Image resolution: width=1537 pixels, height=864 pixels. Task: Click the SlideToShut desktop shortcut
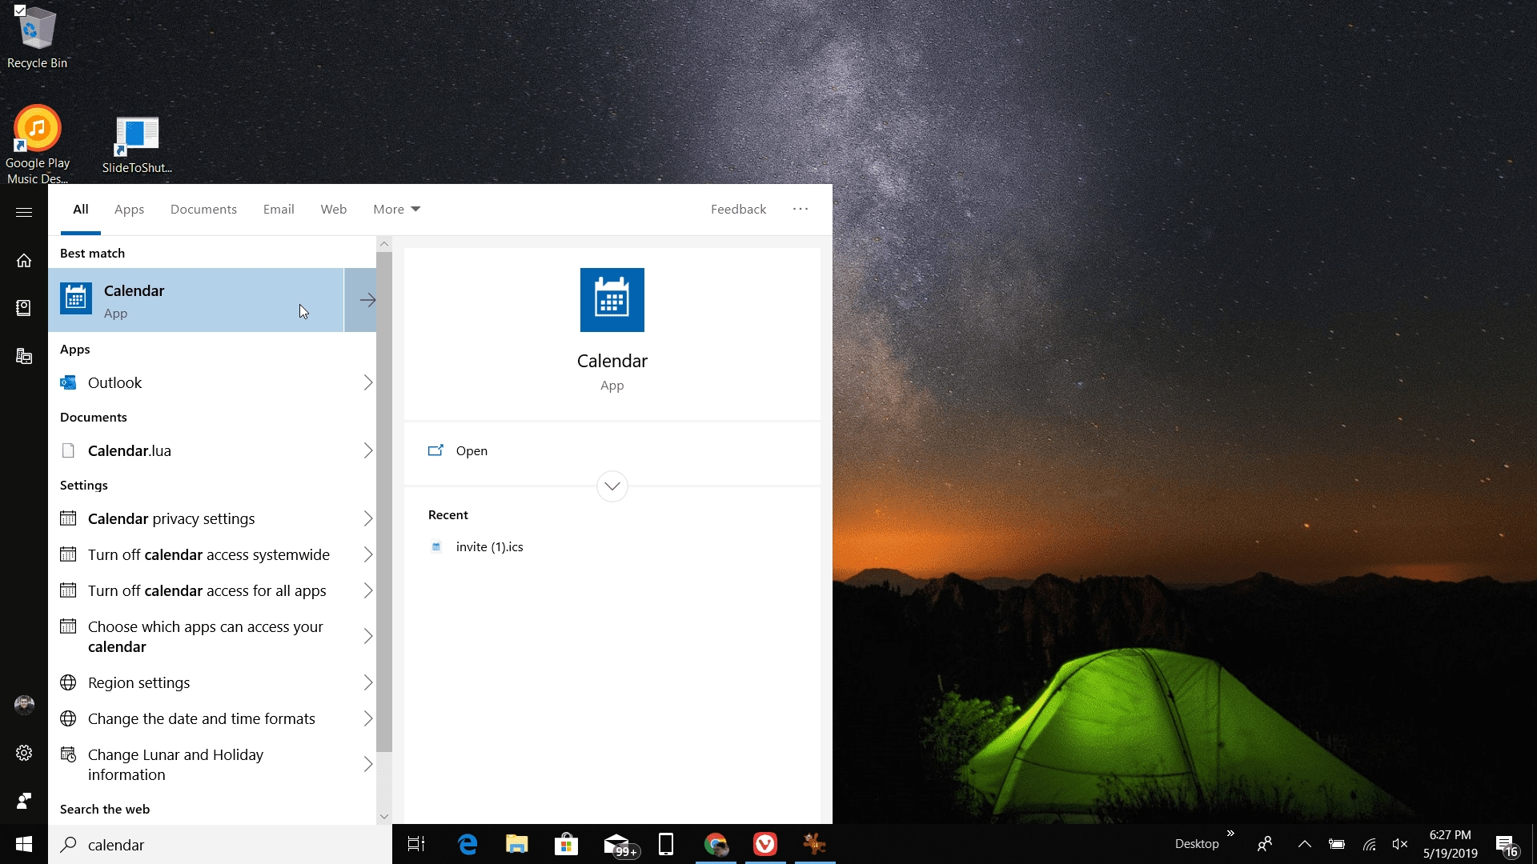click(135, 135)
